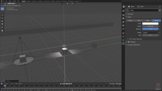Select the Measure tool
The width and height of the screenshot is (162, 91).
pos(2,30)
